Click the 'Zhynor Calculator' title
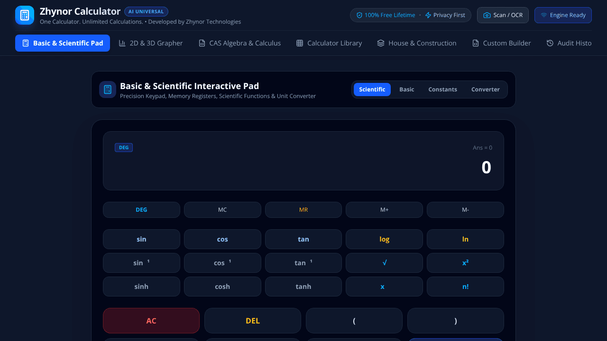Screen dimensions: 607x341 click(x=80, y=11)
